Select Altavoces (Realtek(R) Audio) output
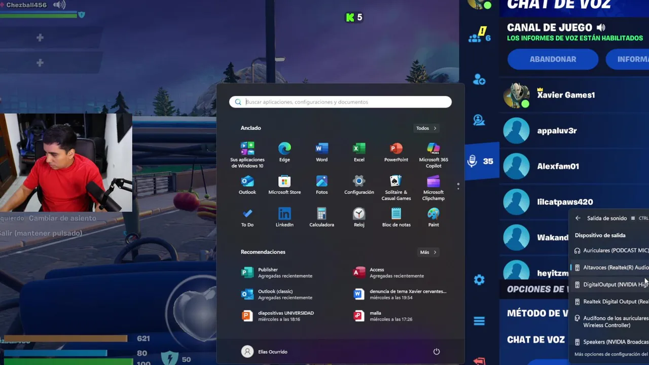649x365 pixels. click(x=610, y=267)
